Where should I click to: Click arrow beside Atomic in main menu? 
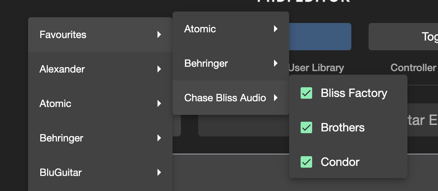(x=159, y=104)
